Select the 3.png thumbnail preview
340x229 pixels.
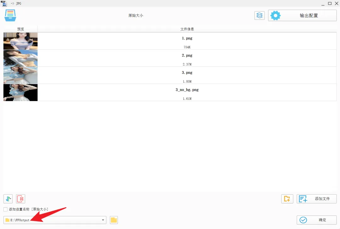(x=20, y=75)
